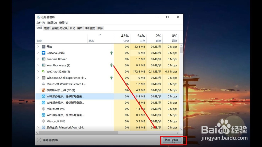Image resolution: width=262 pixels, height=147 pixels.
Task: Click YourPhone.exe green leaf status icon
Action: pyautogui.click(x=111, y=65)
